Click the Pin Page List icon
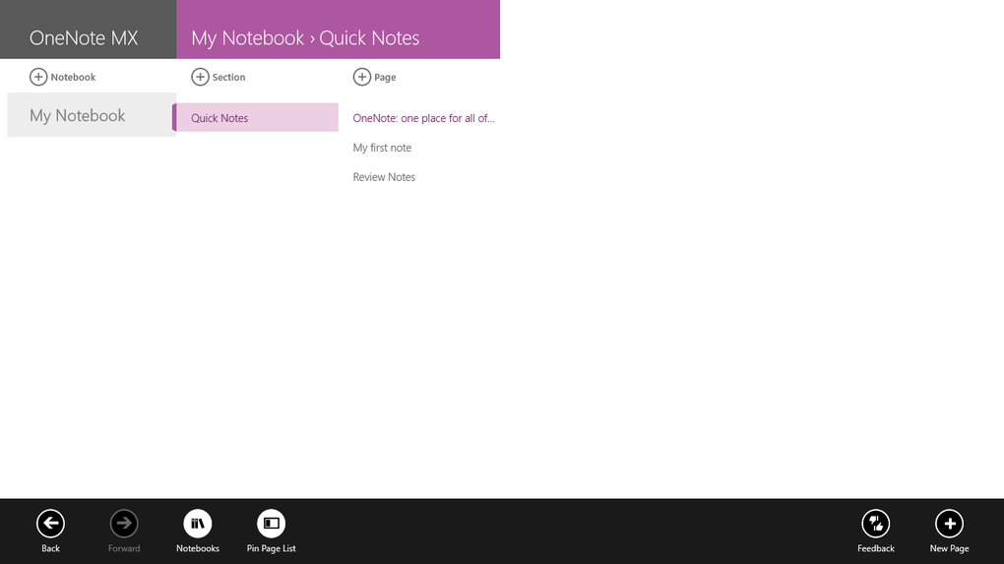 tap(271, 524)
